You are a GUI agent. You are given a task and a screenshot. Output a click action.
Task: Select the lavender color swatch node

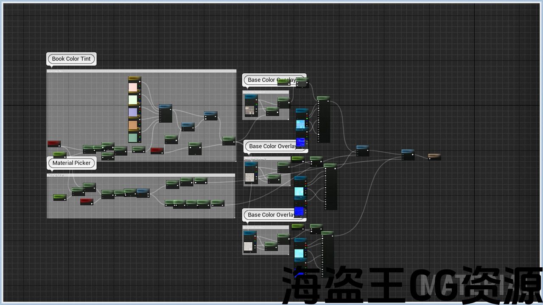click(x=133, y=112)
